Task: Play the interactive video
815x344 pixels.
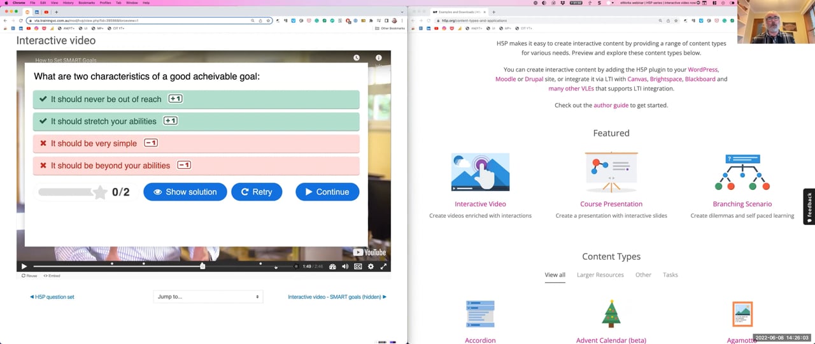Action: tap(24, 266)
